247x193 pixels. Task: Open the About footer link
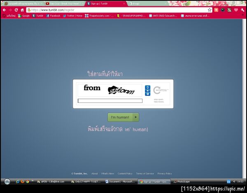pyautogui.click(x=95, y=174)
